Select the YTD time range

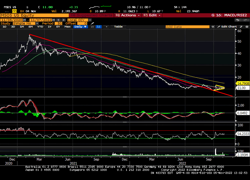click(x=40, y=26)
